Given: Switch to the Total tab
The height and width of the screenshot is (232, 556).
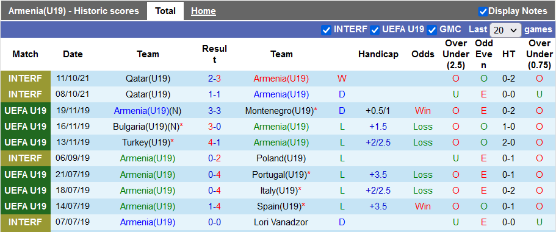Looking at the screenshot, I should (165, 11).
